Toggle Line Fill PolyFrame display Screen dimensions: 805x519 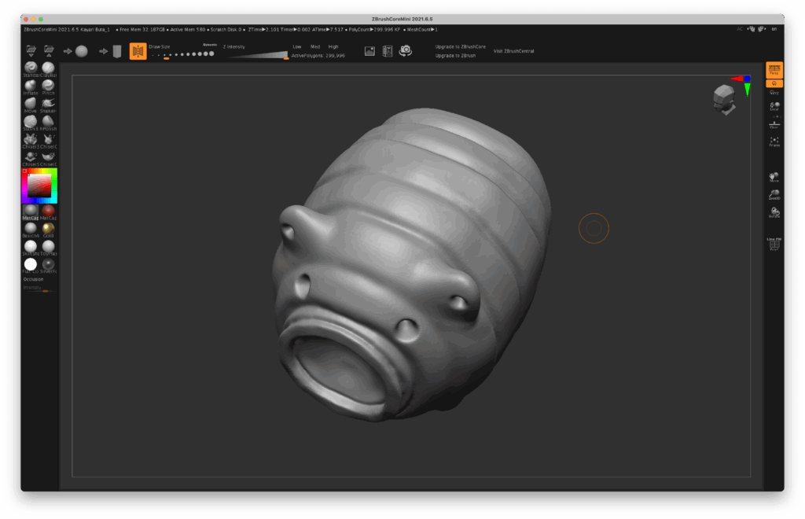[774, 243]
